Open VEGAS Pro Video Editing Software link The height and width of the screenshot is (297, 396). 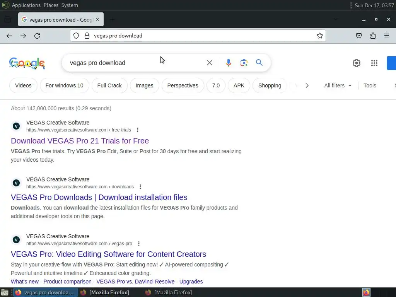109,254
